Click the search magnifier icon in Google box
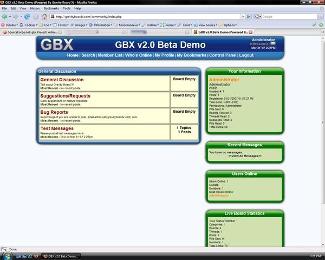 320,17
